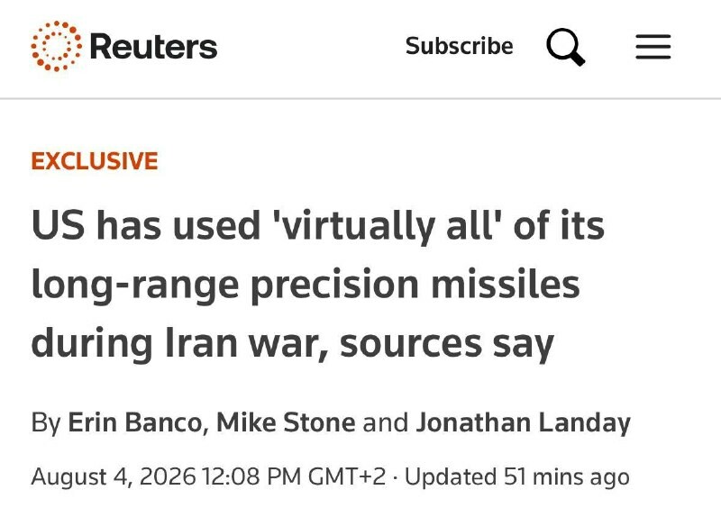
Task: Click the Reuters wordmark text
Action: pyautogui.click(x=153, y=47)
